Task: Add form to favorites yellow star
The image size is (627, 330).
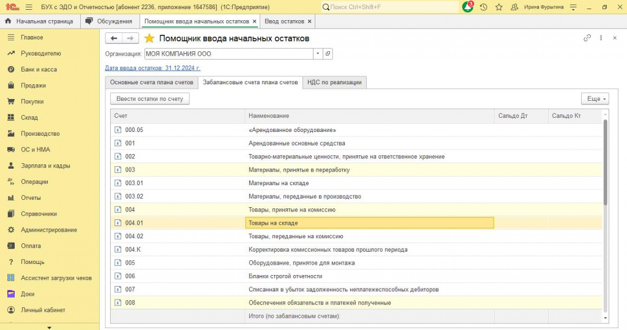Action: point(149,38)
